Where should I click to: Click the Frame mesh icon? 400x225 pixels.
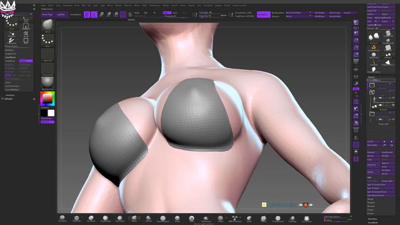click(x=356, y=101)
